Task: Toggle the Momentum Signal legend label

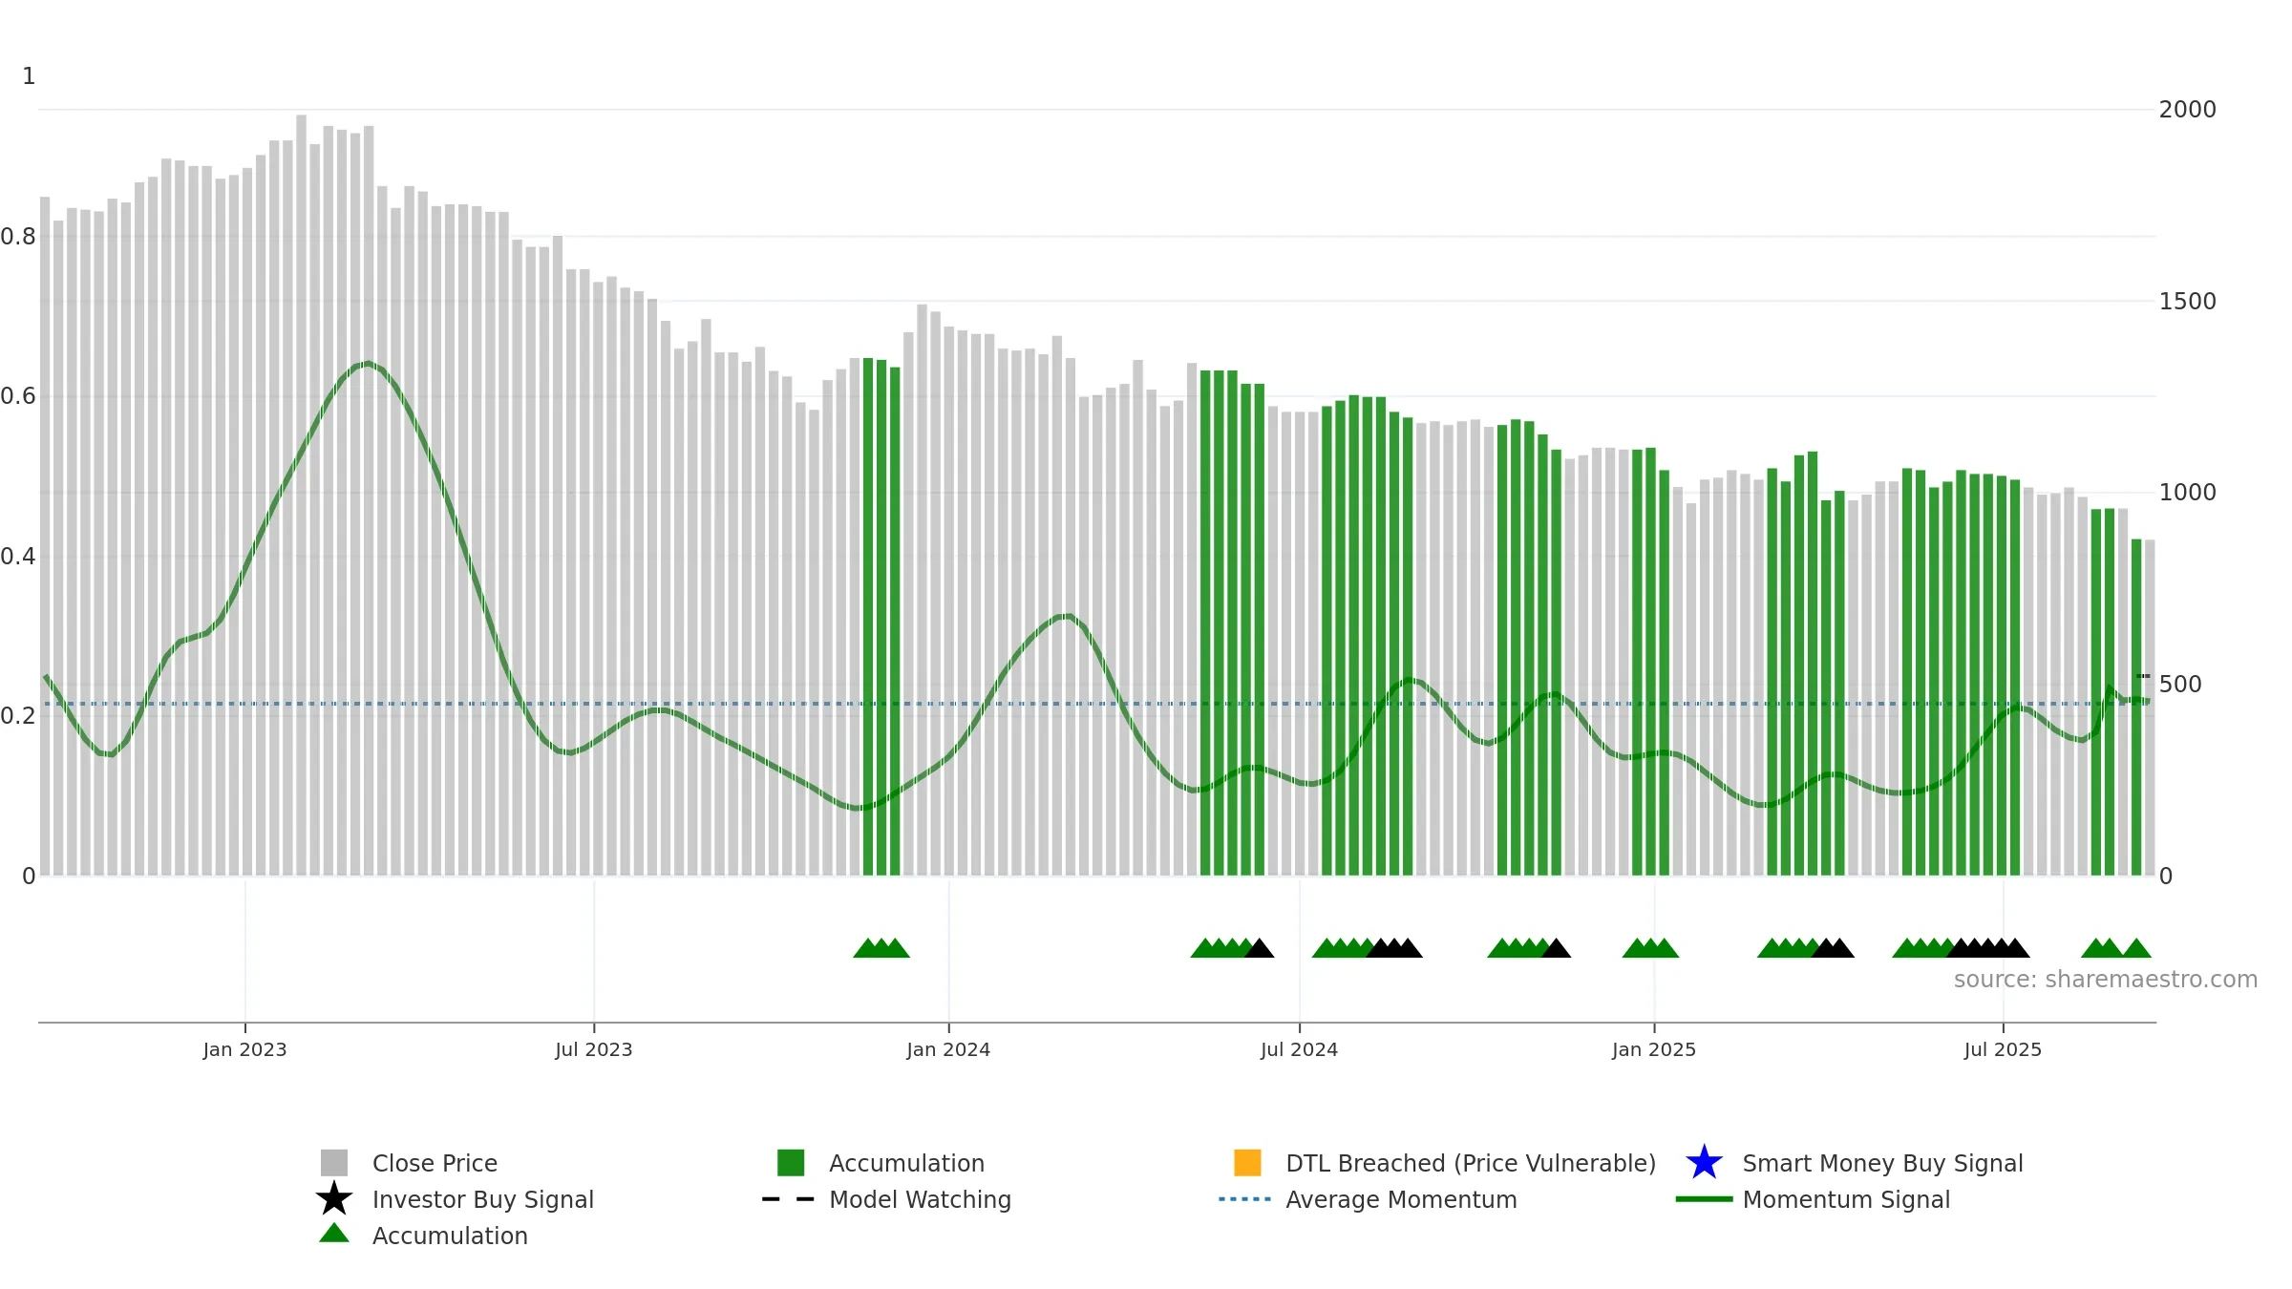Action: (1846, 1199)
